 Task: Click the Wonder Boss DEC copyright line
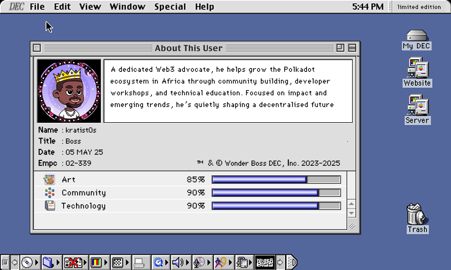(x=268, y=163)
